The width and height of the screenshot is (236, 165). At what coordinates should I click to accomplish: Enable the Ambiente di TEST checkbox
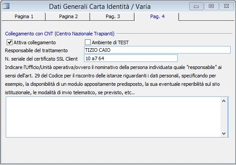click(88, 42)
